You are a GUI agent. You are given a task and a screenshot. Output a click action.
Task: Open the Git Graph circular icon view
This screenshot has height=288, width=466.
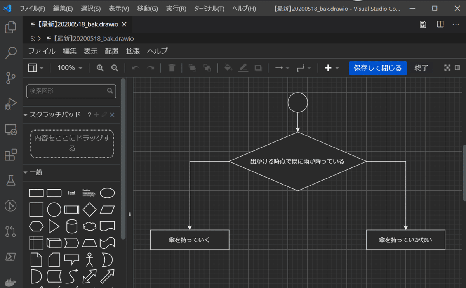pyautogui.click(x=11, y=206)
